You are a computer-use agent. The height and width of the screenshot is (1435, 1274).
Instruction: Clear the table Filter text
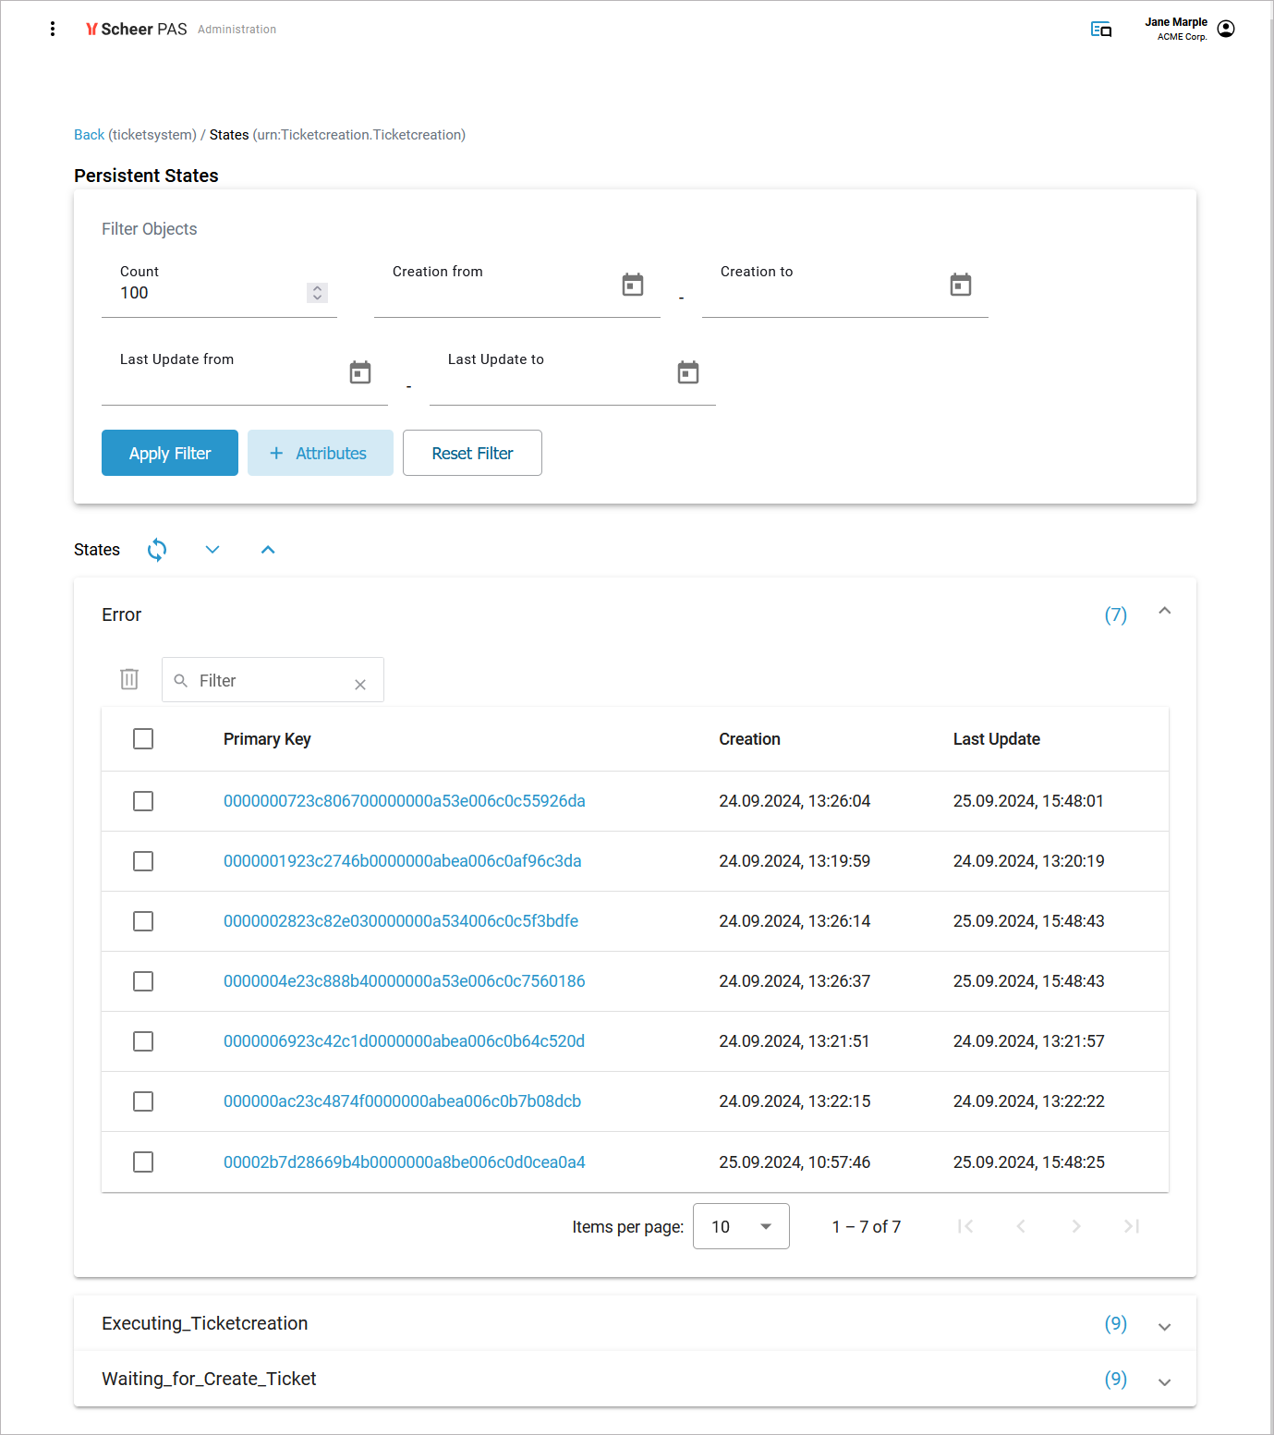point(360,685)
